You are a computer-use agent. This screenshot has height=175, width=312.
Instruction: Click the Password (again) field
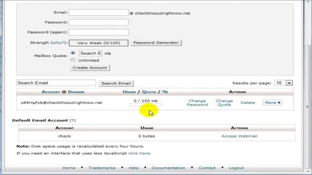(98, 32)
